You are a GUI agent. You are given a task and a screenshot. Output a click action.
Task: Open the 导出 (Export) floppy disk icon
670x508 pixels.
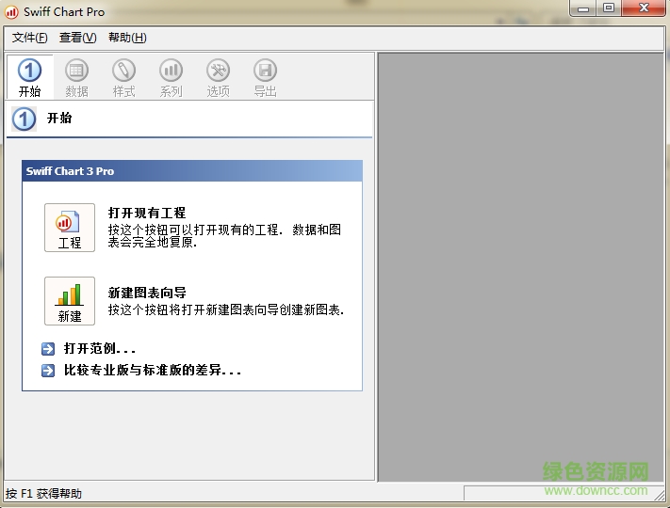pyautogui.click(x=265, y=71)
